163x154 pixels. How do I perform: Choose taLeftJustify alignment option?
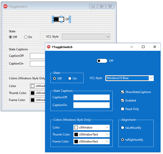tap(122, 128)
